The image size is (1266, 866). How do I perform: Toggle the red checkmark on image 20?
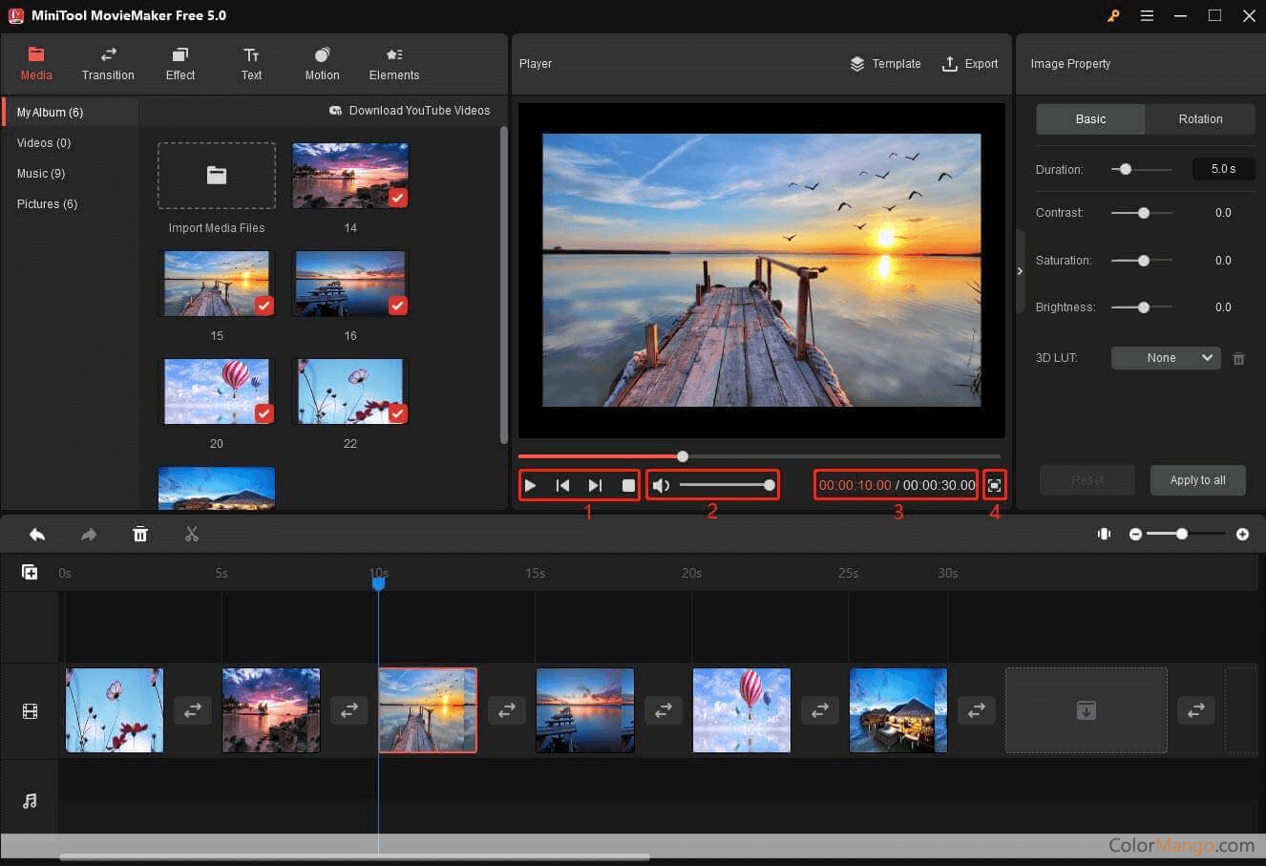pos(264,413)
